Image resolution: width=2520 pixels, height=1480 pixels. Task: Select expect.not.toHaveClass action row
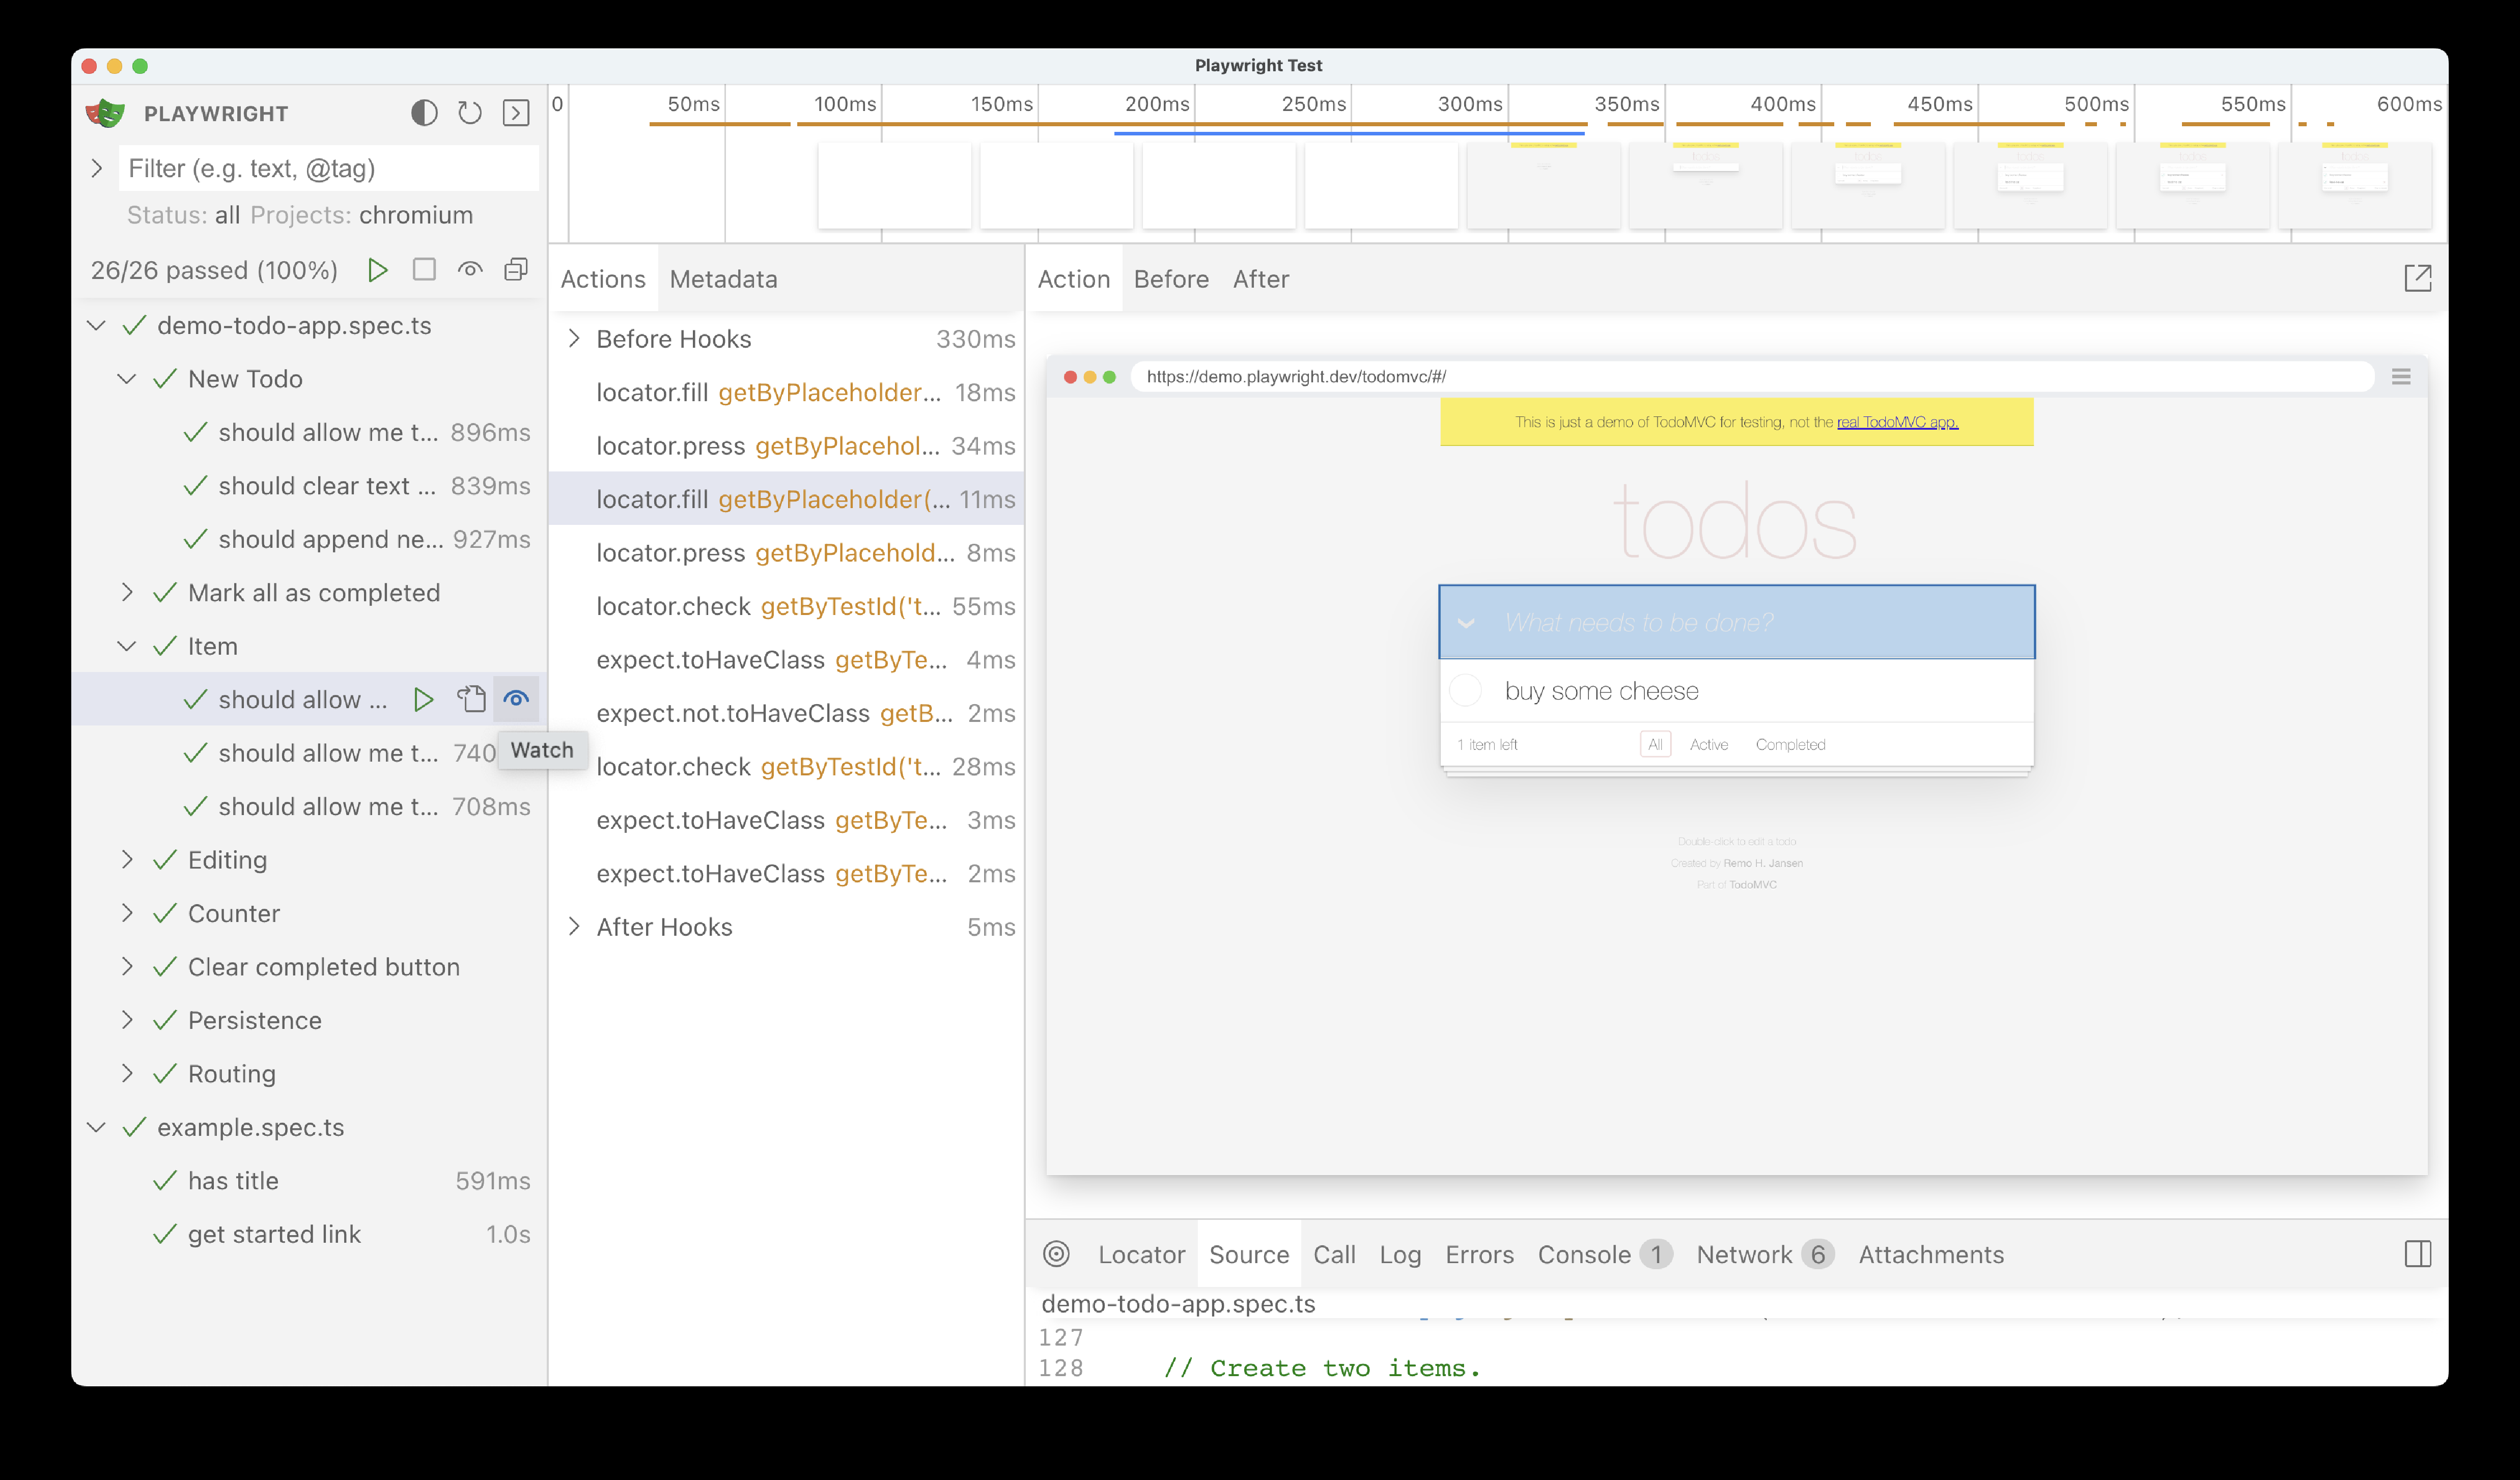pyautogui.click(x=786, y=713)
